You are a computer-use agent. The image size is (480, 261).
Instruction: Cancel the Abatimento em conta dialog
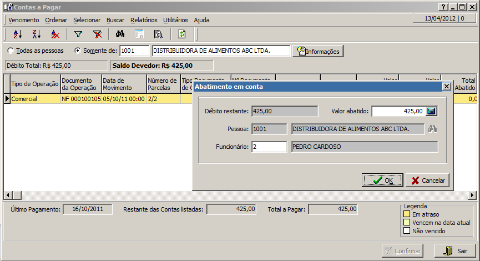pyautogui.click(x=427, y=180)
